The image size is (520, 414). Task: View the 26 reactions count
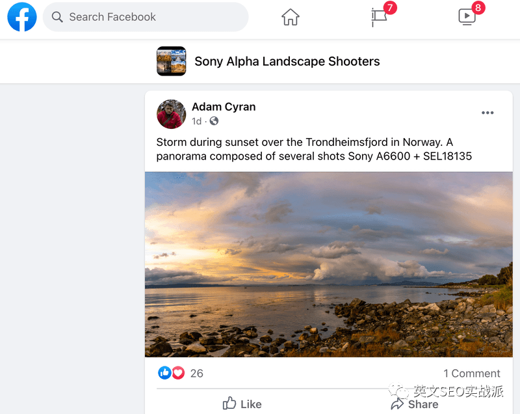coord(197,374)
